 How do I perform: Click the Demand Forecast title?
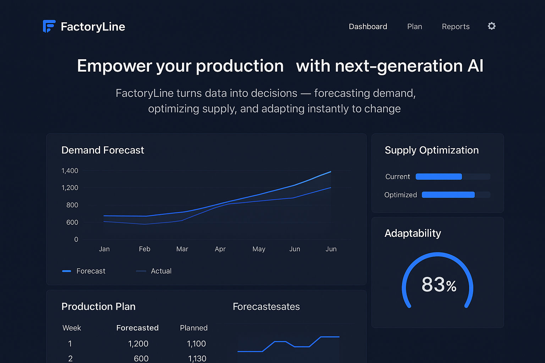(103, 150)
